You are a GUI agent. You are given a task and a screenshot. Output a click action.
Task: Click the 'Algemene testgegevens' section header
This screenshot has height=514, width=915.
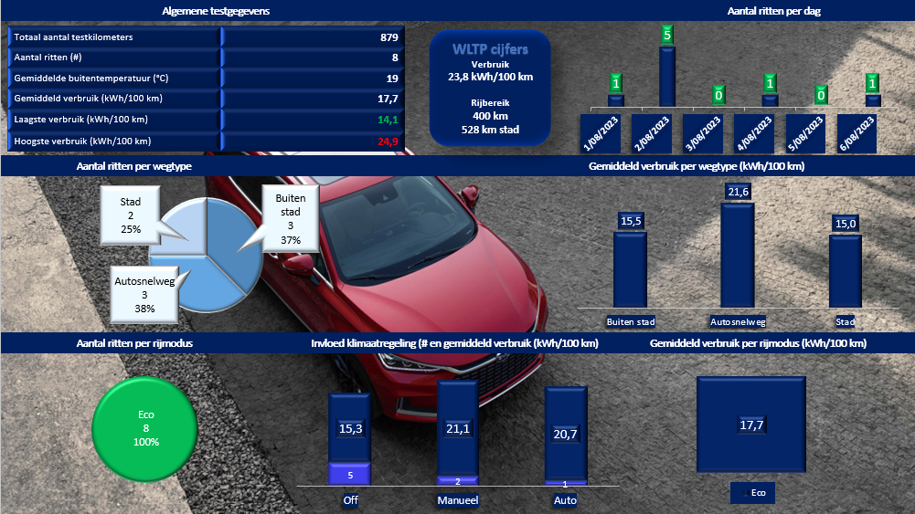point(216,11)
